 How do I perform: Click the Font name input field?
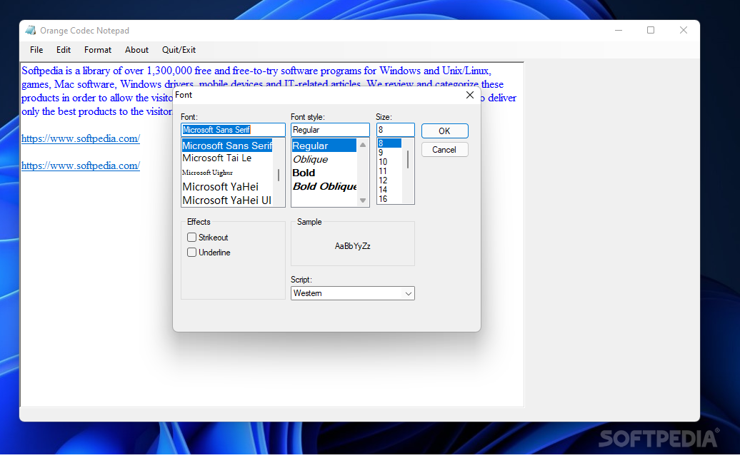point(233,130)
